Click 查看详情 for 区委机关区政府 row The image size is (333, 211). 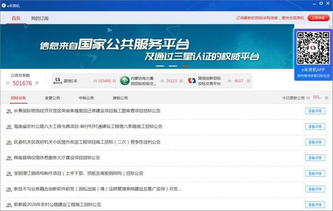pos(315,142)
